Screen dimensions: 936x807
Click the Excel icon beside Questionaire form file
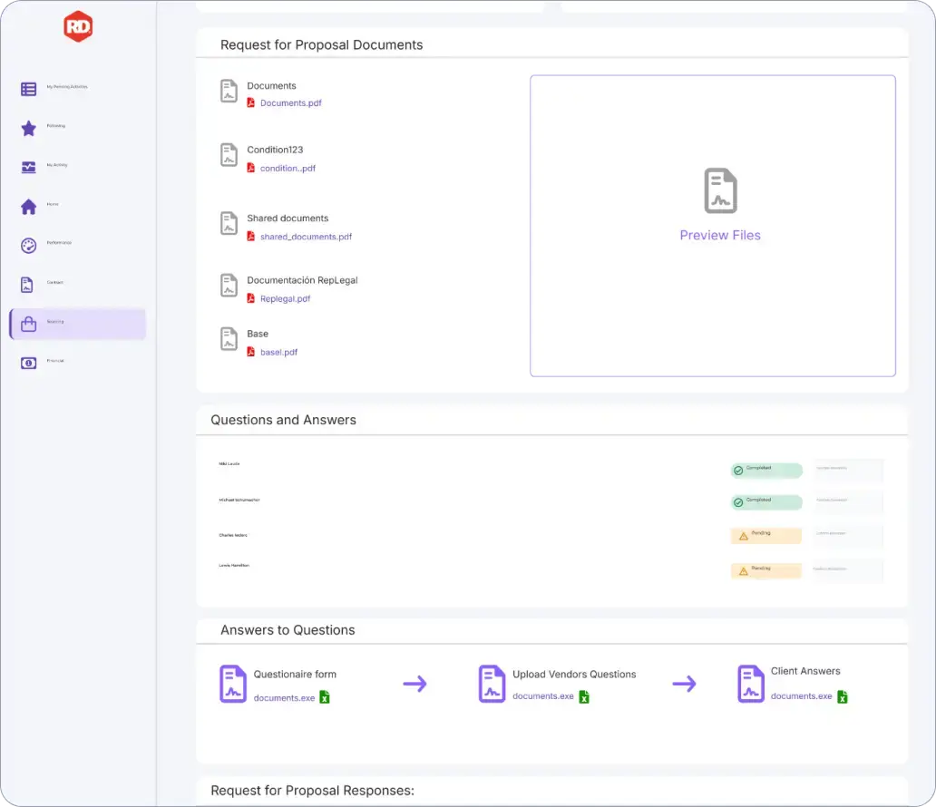(325, 697)
